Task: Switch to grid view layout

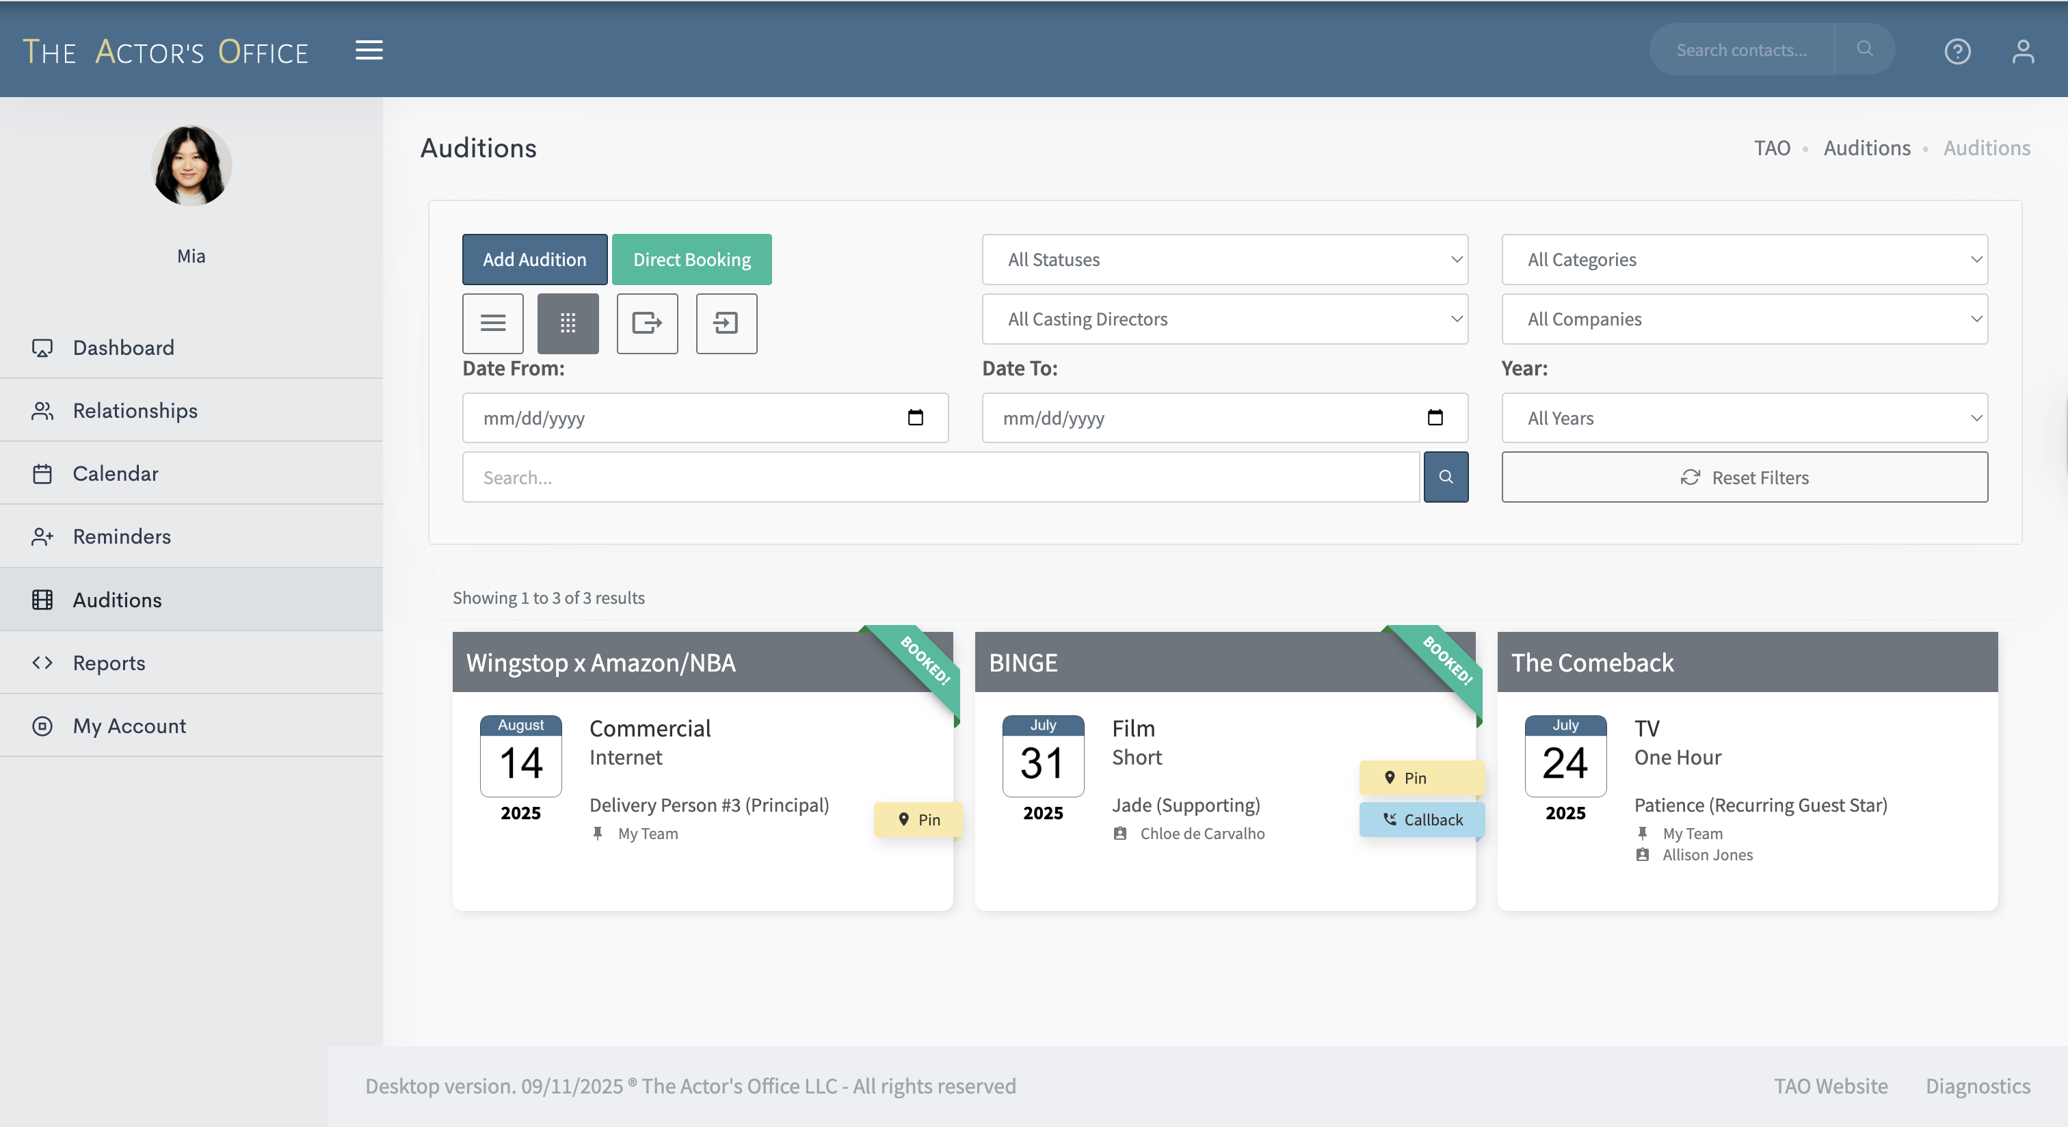Action: click(568, 323)
